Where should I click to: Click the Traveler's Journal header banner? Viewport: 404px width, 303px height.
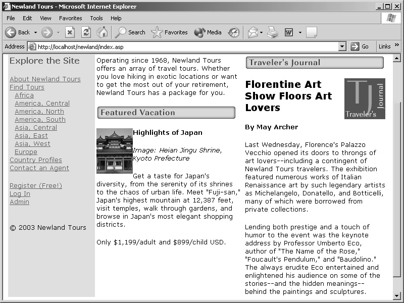(315, 63)
